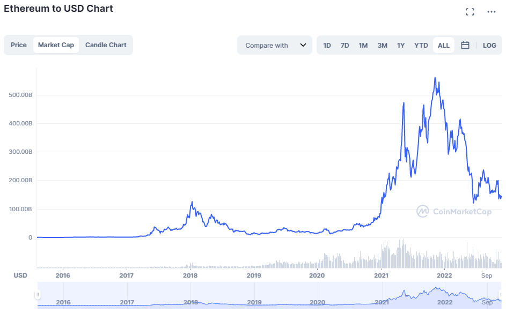Select the Market Cap tab

point(56,45)
